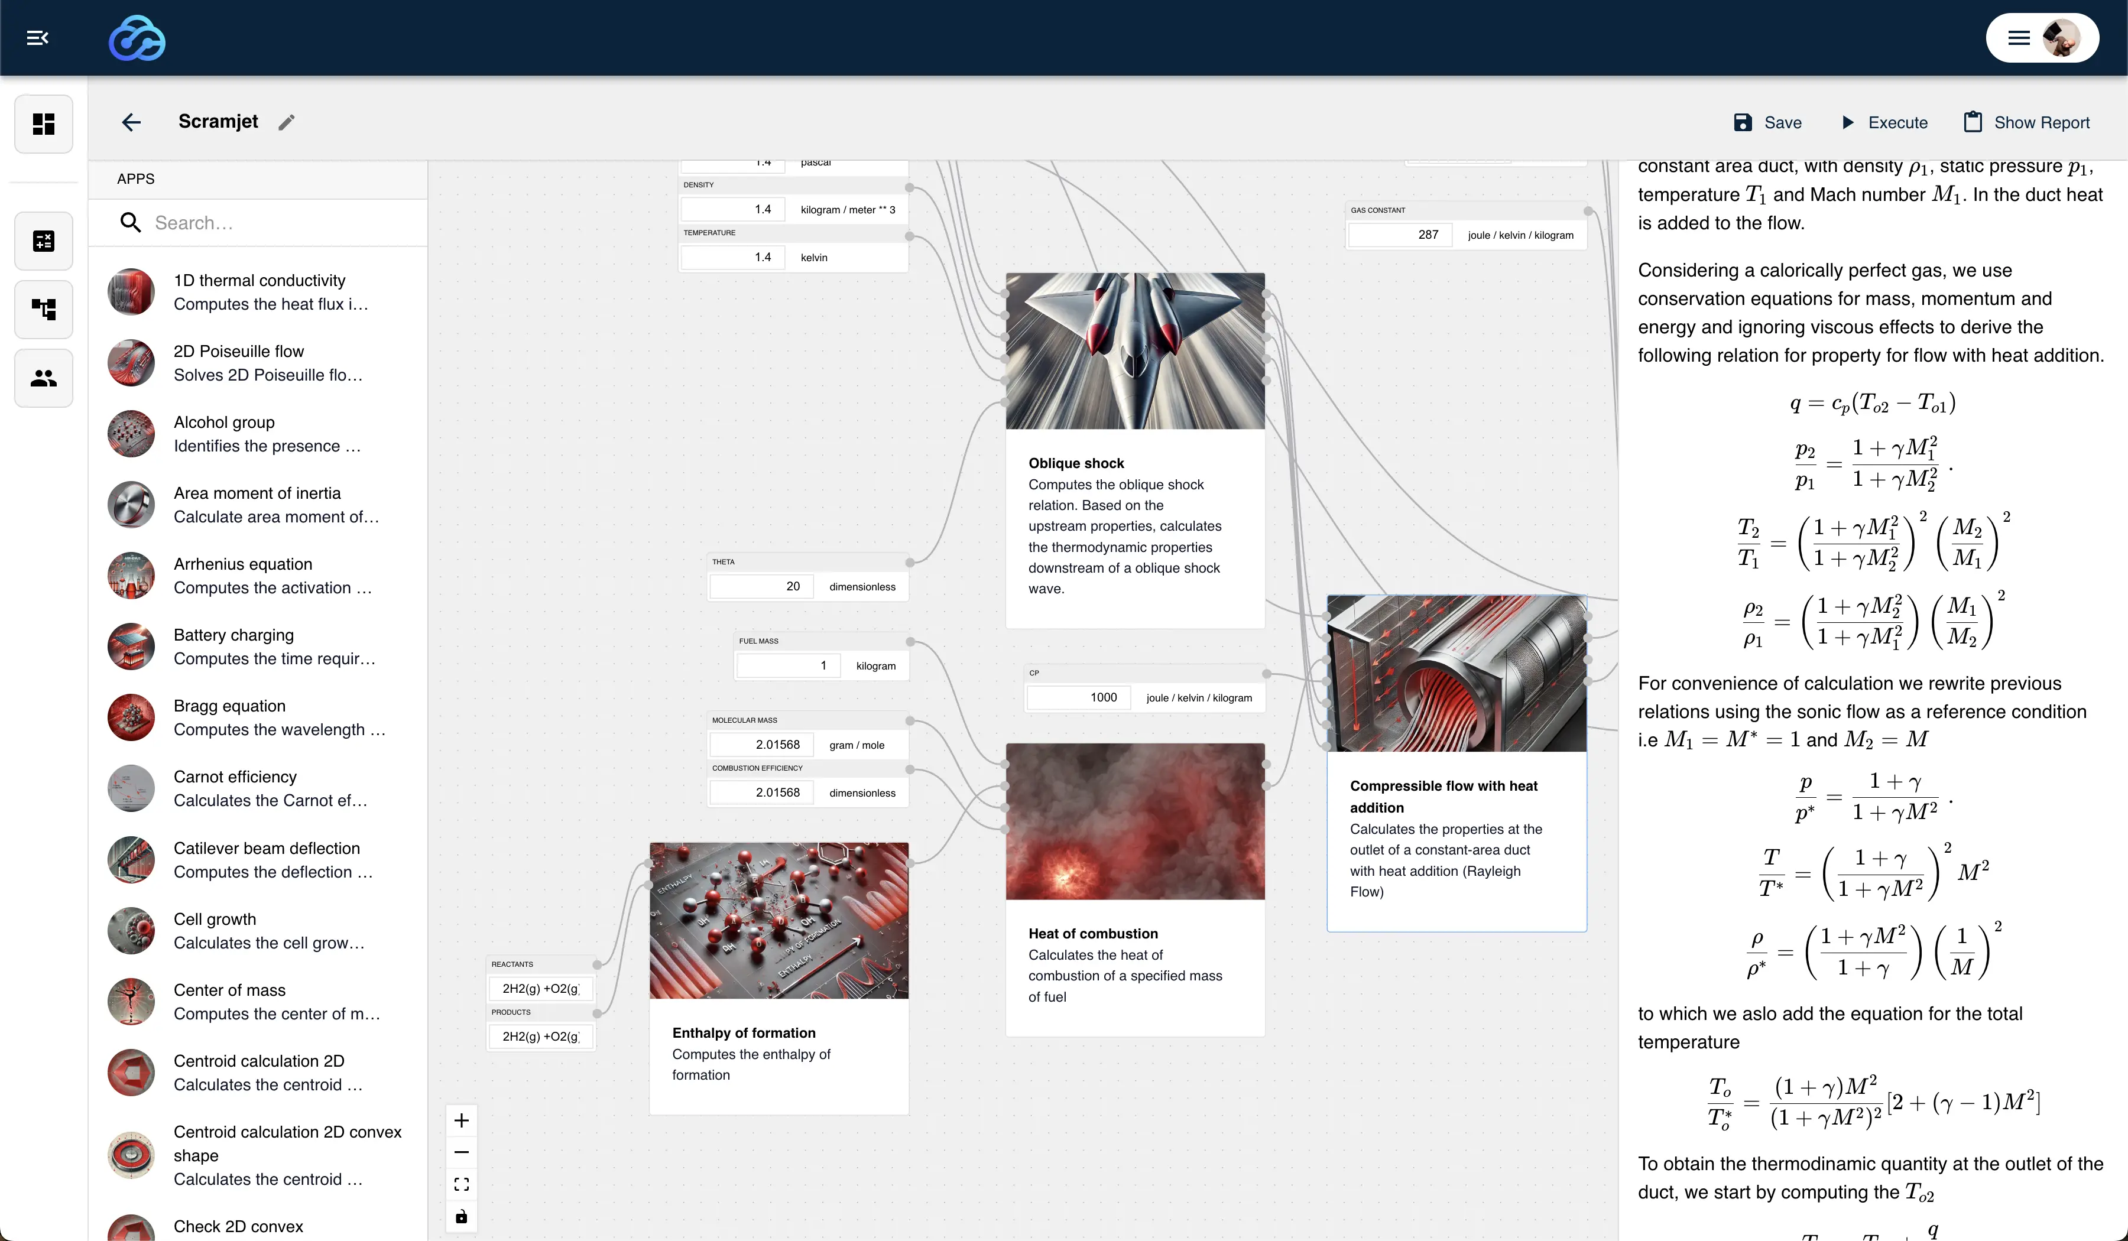The height and width of the screenshot is (1241, 2128).
Task: Show the report
Action: point(2027,122)
